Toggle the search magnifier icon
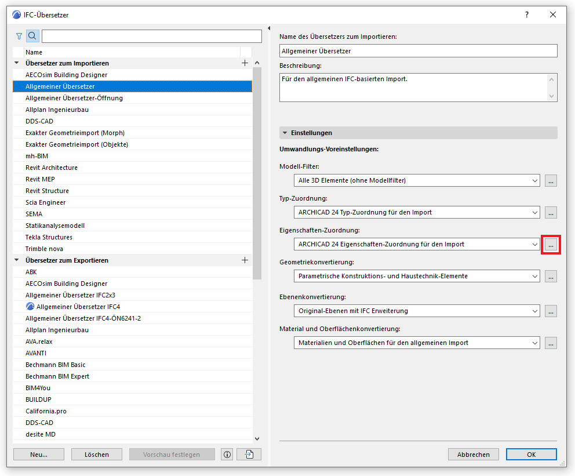Image resolution: width=575 pixels, height=476 pixels. (32, 36)
